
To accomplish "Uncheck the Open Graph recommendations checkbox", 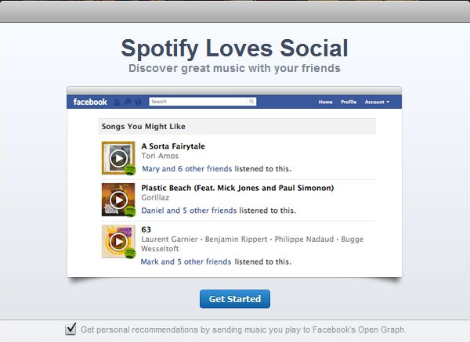I will pyautogui.click(x=70, y=329).
